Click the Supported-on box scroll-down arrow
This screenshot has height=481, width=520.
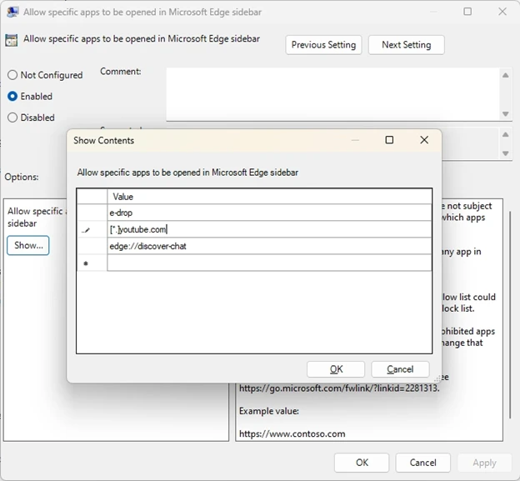505,153
